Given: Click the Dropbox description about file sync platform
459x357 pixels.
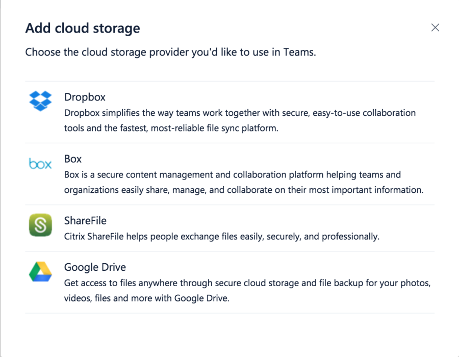Looking at the screenshot, I should tap(240, 120).
